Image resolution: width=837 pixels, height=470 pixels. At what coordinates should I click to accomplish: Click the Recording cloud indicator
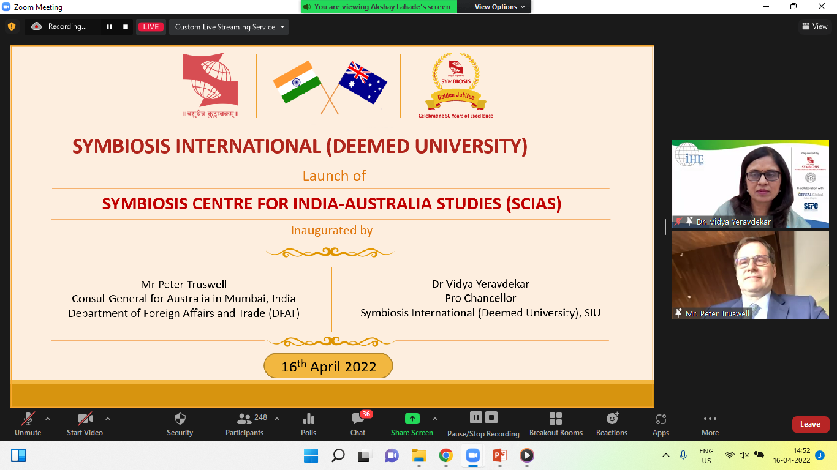pyautogui.click(x=59, y=27)
